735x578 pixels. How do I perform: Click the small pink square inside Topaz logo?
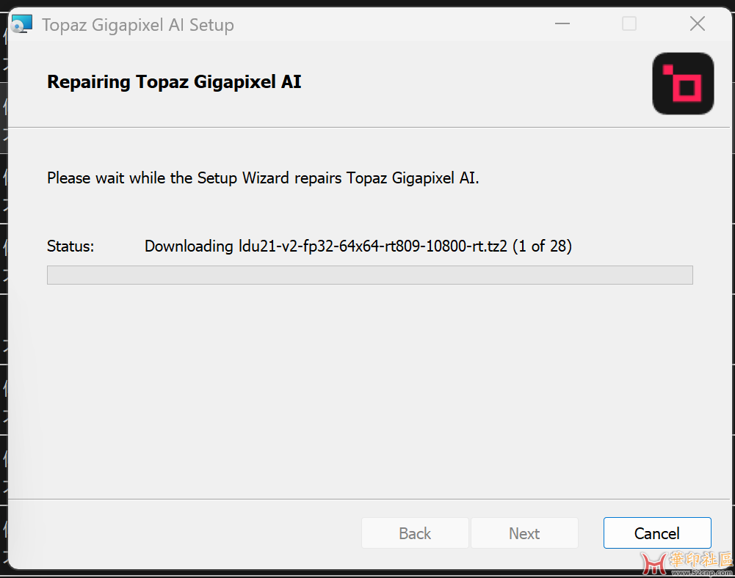point(667,70)
